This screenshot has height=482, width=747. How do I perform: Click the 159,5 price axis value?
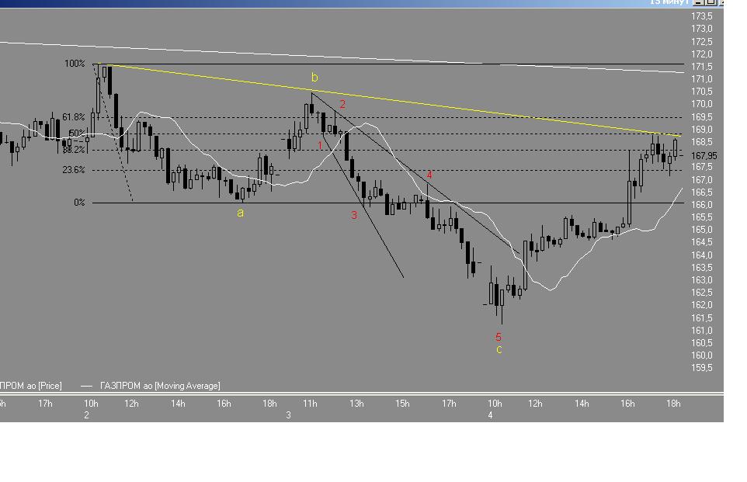[x=702, y=368]
